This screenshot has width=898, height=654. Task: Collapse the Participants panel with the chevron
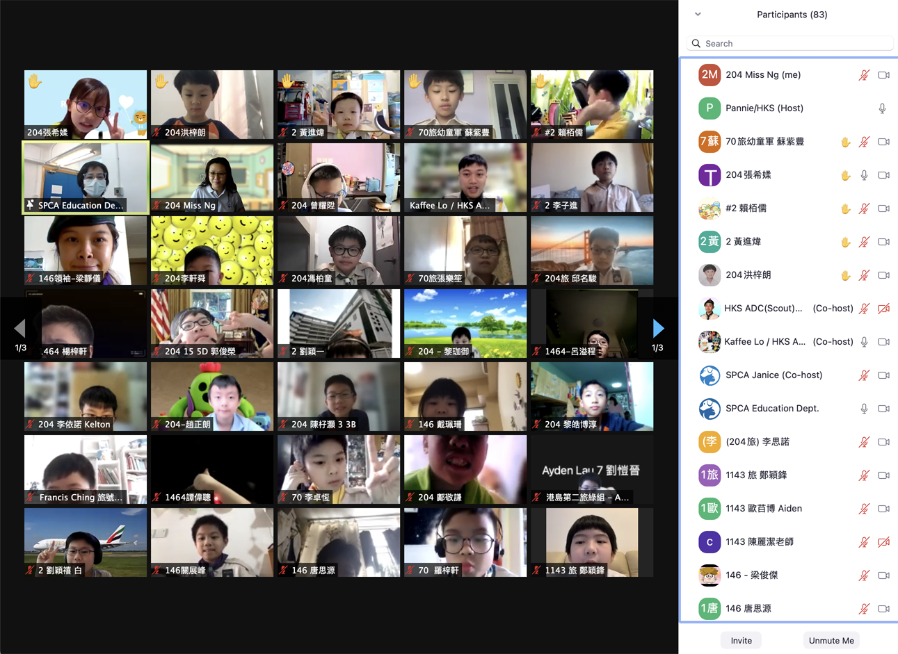[698, 15]
